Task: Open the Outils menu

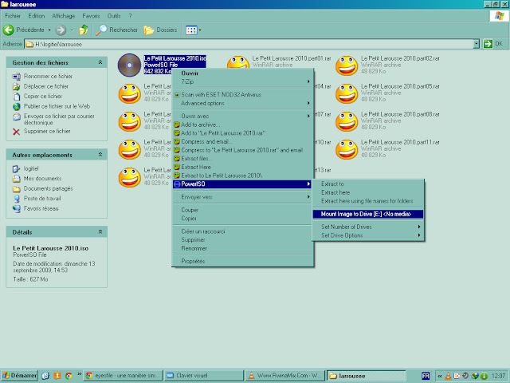Action: (114, 16)
